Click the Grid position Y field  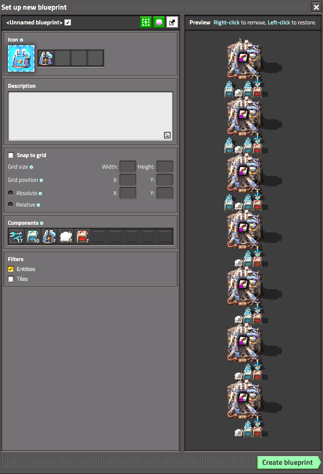click(x=165, y=180)
